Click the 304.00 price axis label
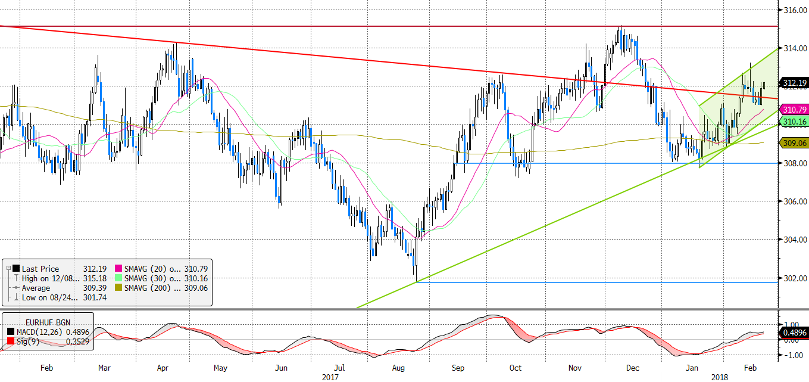 coord(795,240)
